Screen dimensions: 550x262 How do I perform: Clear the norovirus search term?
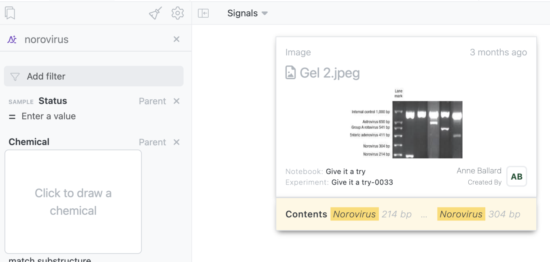coord(176,39)
